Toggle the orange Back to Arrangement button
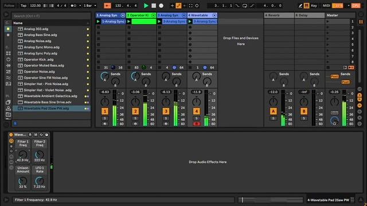Image resolution: width=367 pixels, height=206 pixels. 107,6
